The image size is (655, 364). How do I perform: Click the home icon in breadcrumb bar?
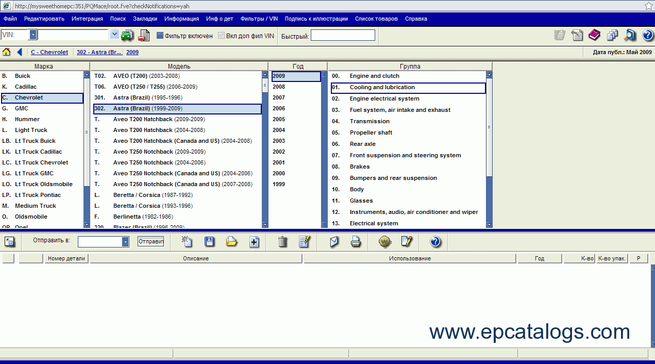click(x=7, y=52)
